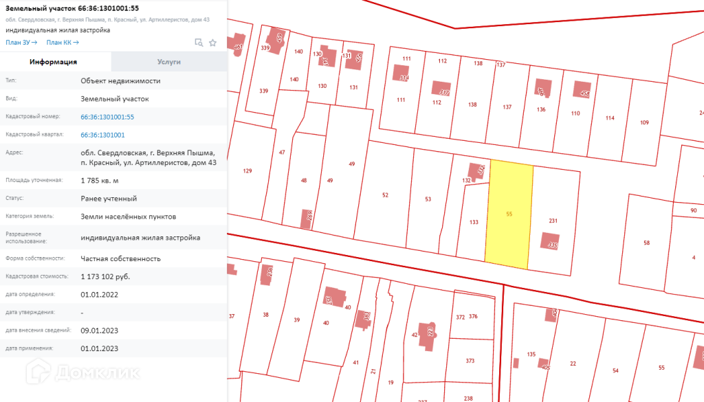
Task: Select parcel 39 on the map
Action: 297,320
